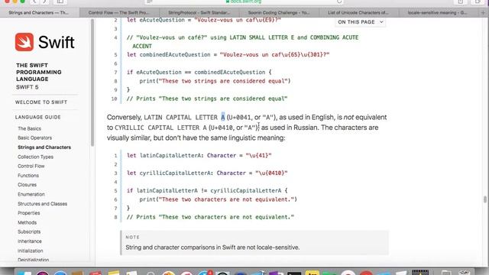This screenshot has height=275, width=489.
Task: Click the line 'if latinCapitalLetterA != cyrillicCapitalLetterA'
Action: [x=207, y=190]
